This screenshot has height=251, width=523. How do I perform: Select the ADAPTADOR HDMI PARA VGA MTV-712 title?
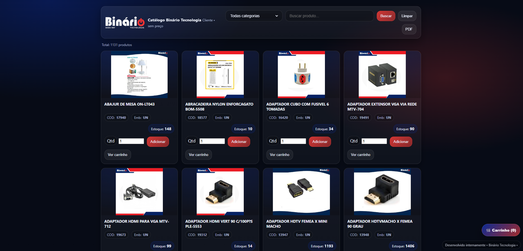point(137,224)
